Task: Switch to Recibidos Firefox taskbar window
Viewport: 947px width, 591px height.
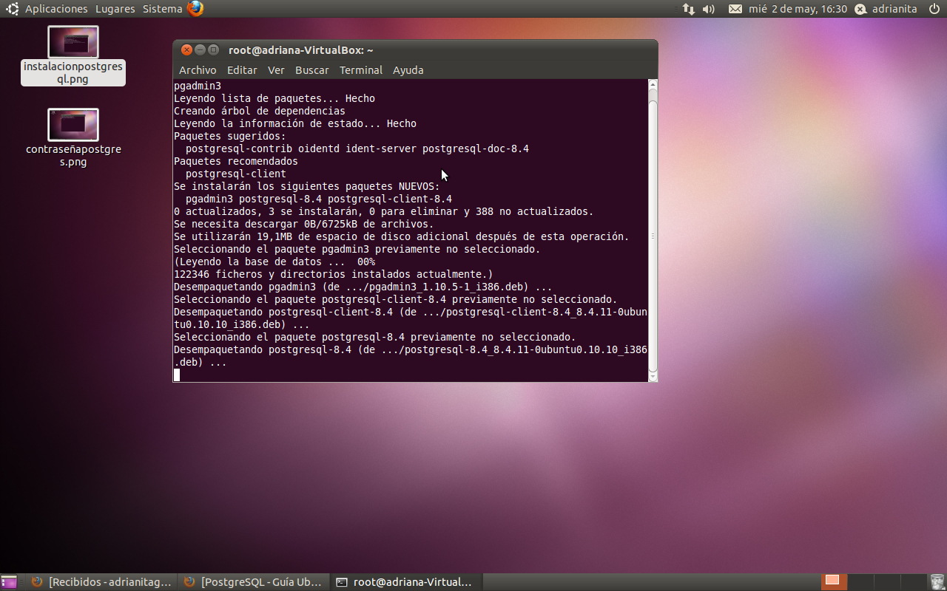Action: tap(102, 582)
